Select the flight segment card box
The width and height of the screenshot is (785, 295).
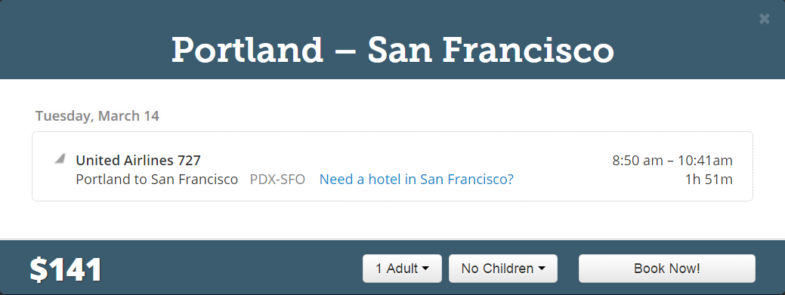pos(393,167)
